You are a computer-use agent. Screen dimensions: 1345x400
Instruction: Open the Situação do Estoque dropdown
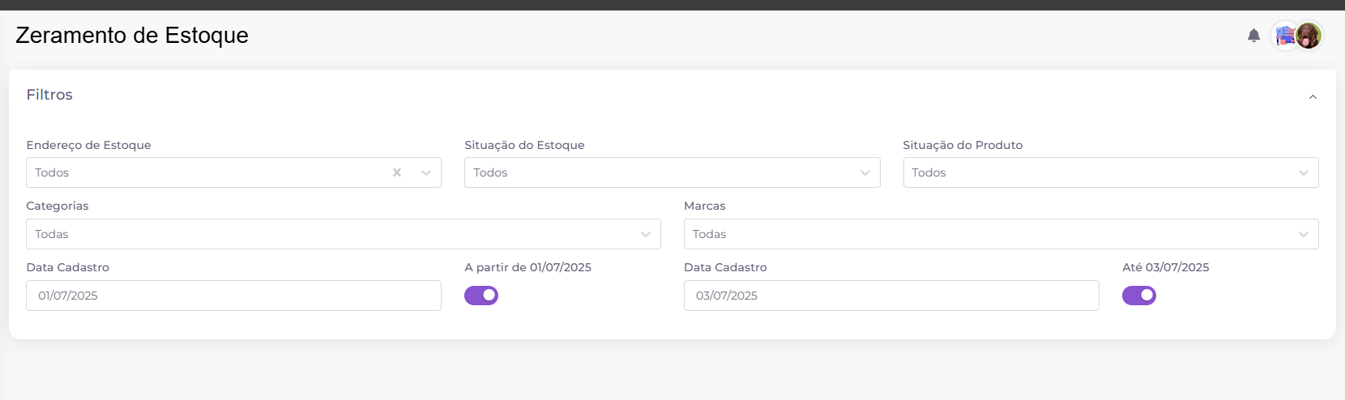tap(672, 172)
